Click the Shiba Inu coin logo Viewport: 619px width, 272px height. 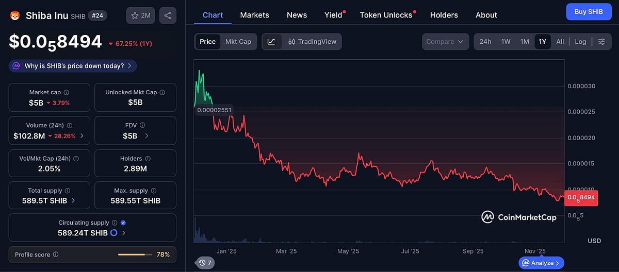[15, 15]
